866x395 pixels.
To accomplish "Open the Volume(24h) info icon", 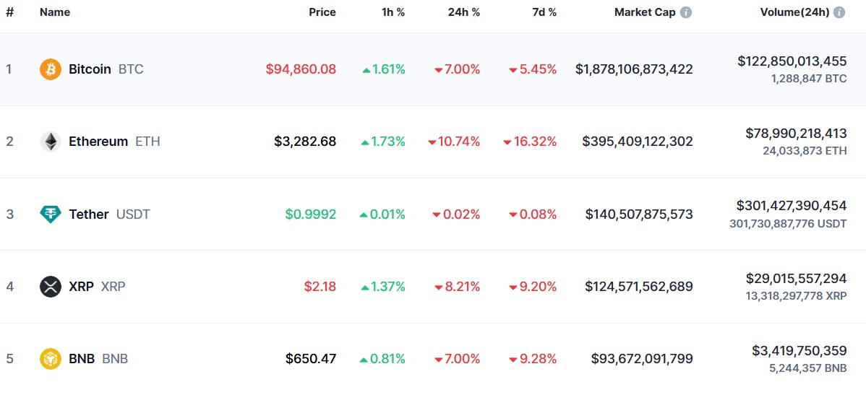I will tap(839, 12).
